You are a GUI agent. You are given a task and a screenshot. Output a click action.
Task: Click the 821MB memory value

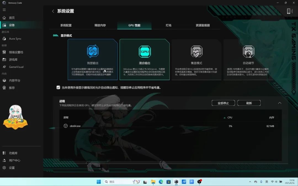[270, 126]
